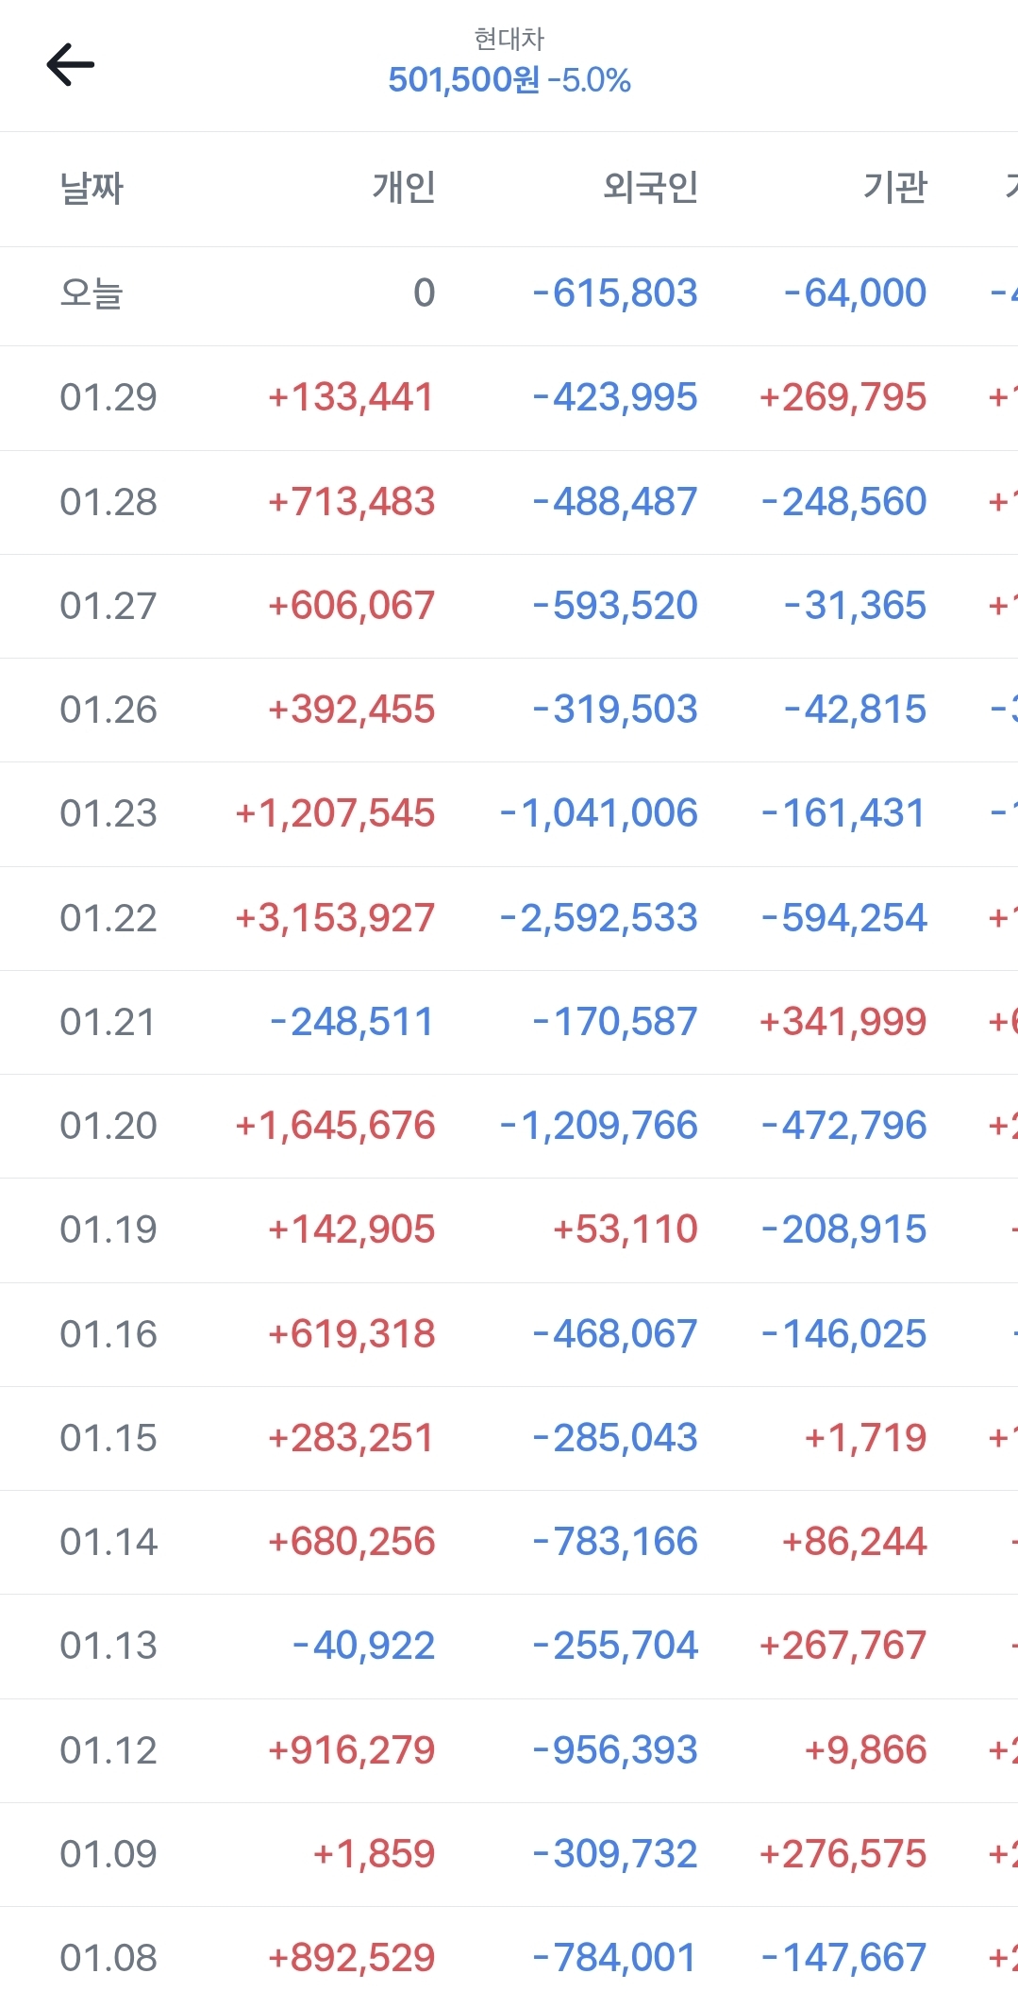Tap individual value -40,922
Screen dimensions: 1018x2007
pos(364,1646)
